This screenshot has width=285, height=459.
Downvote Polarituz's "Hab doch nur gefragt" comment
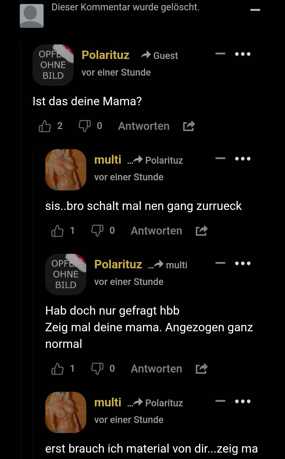pyautogui.click(x=97, y=369)
